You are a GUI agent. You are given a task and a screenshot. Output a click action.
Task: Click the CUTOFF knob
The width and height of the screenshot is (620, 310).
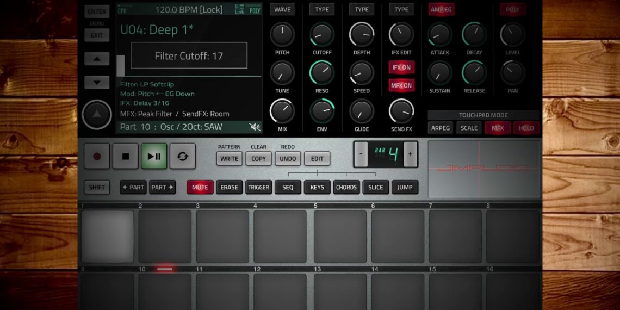click(322, 35)
